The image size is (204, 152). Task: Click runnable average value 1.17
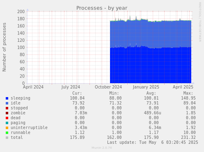(154, 133)
